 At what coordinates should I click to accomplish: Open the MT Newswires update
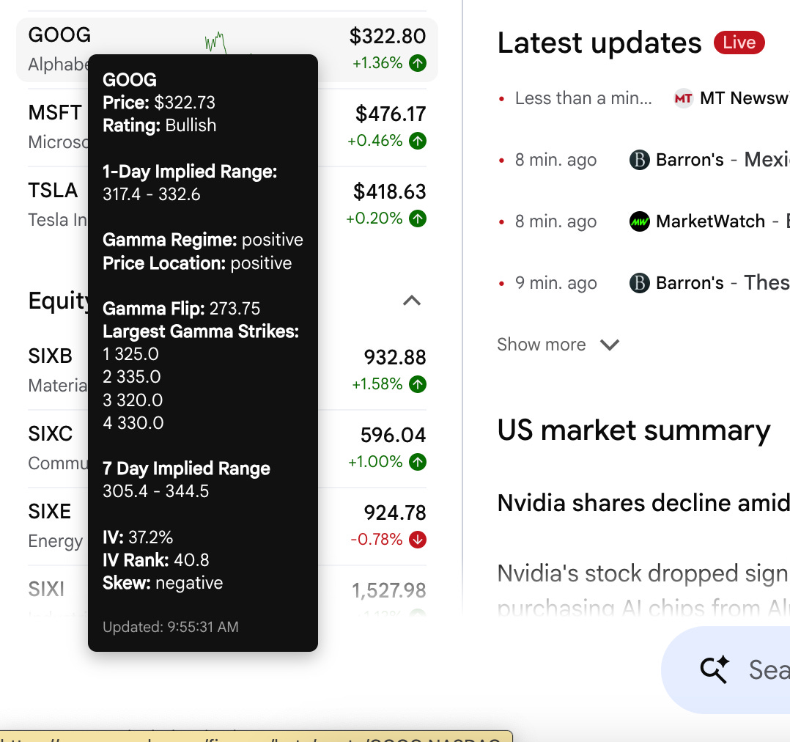(x=643, y=98)
